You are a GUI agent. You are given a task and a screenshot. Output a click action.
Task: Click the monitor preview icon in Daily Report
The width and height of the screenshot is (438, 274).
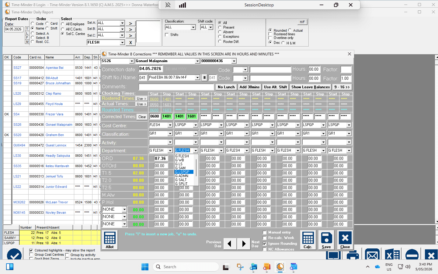point(333,255)
